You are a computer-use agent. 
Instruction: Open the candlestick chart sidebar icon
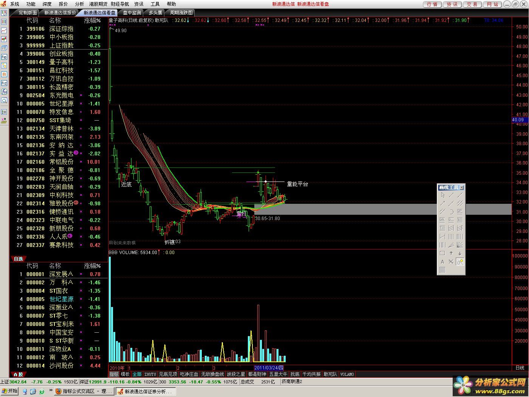click(x=4, y=39)
